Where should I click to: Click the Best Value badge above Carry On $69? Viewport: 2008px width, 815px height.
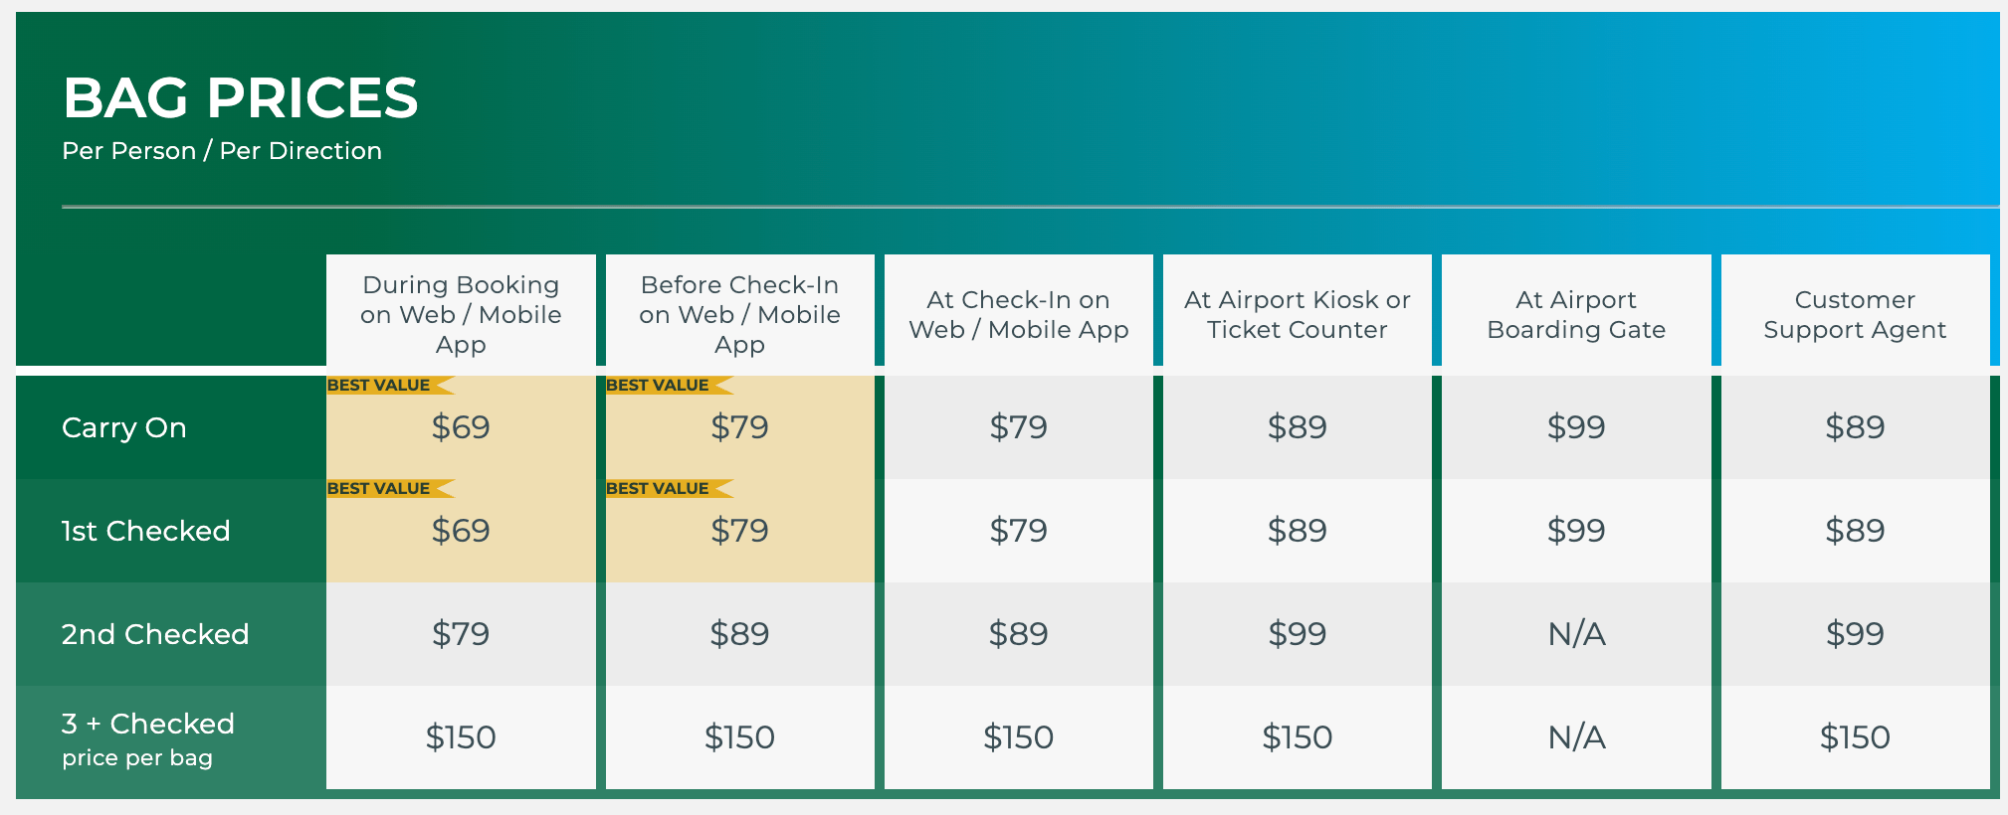pos(390,386)
